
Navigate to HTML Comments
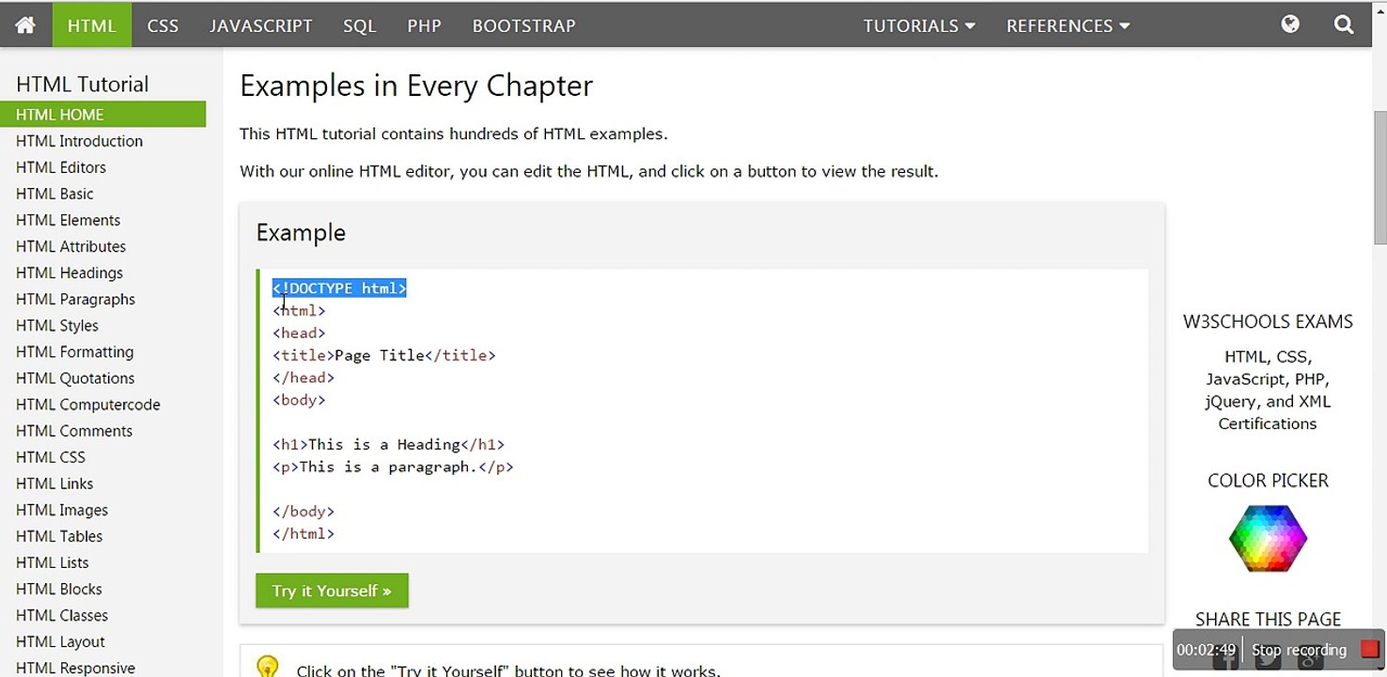(74, 431)
